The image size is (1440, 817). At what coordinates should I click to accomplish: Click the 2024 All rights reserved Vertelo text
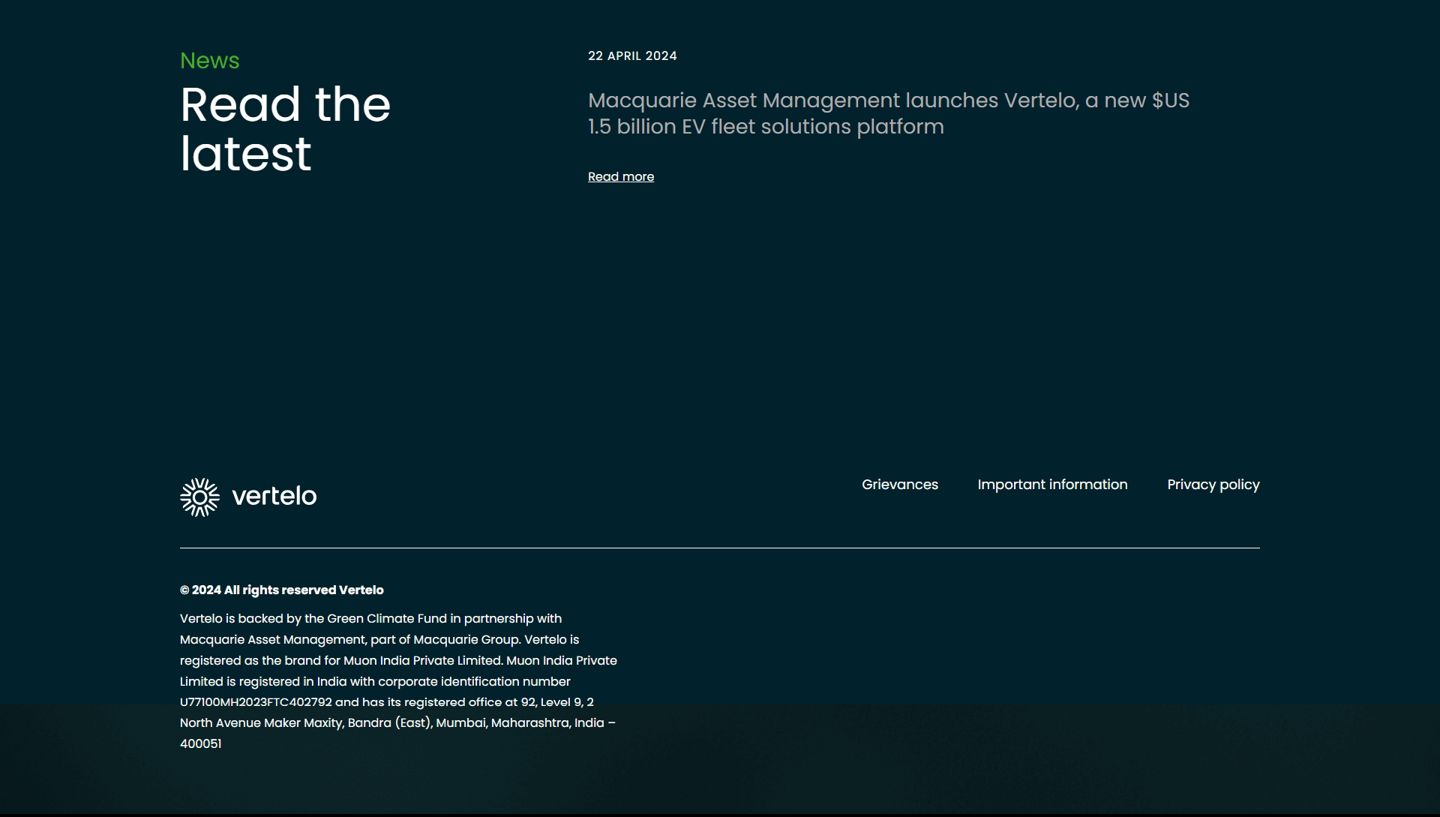(282, 590)
